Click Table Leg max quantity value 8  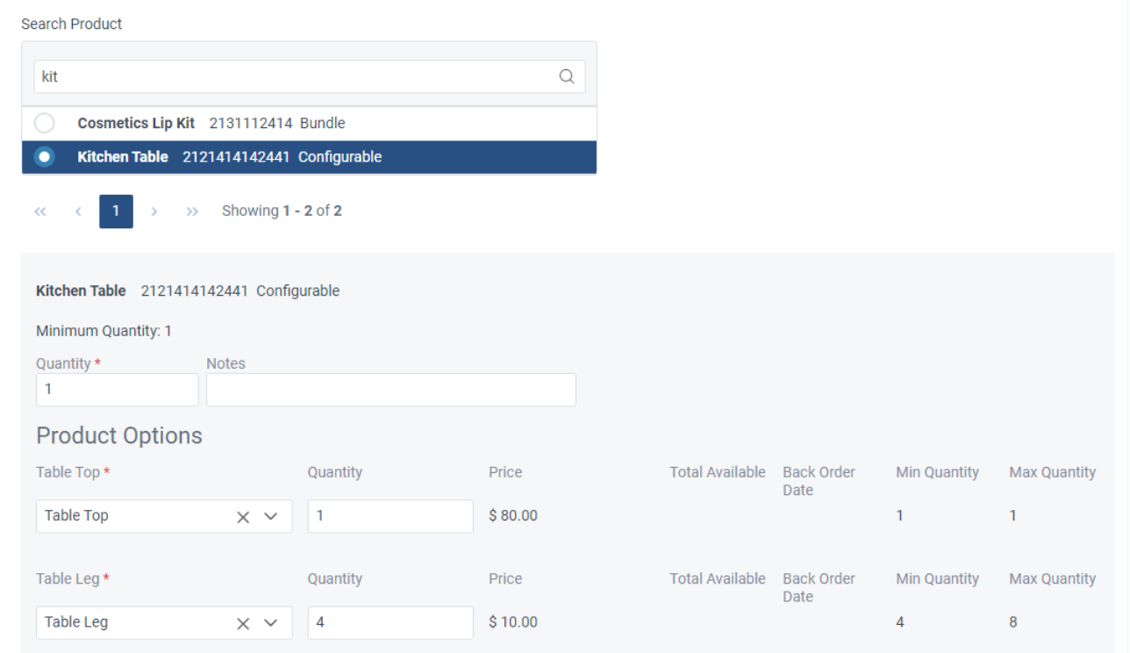point(1013,622)
